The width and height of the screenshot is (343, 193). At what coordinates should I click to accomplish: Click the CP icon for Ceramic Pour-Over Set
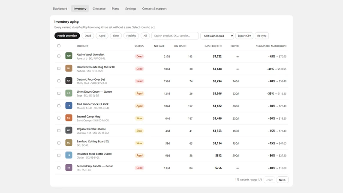point(69,81)
